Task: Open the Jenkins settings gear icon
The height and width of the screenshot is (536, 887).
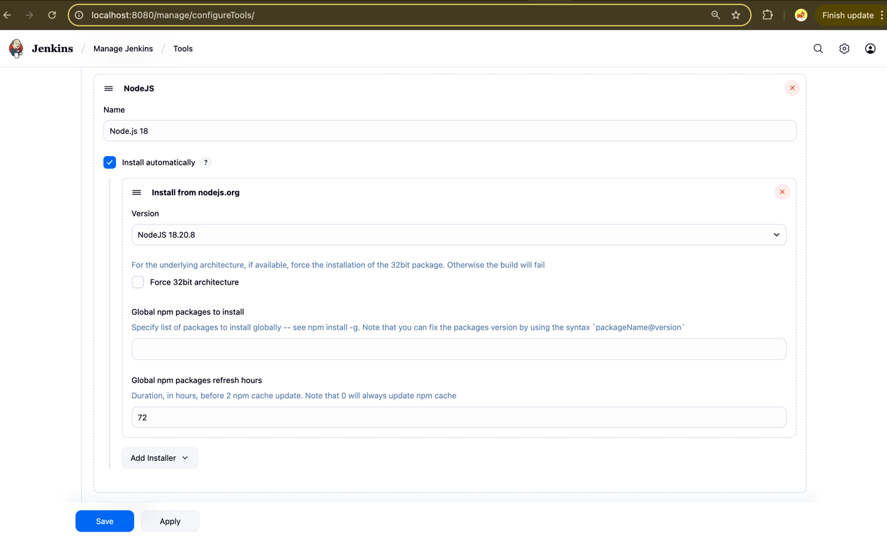Action: tap(844, 48)
